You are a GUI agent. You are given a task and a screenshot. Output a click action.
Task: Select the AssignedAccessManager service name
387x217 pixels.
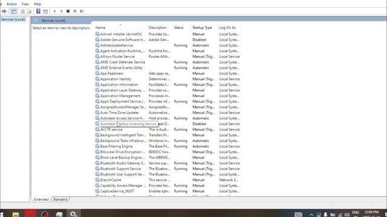123,107
